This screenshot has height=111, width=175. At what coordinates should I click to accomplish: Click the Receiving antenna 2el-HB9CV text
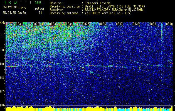108,13
